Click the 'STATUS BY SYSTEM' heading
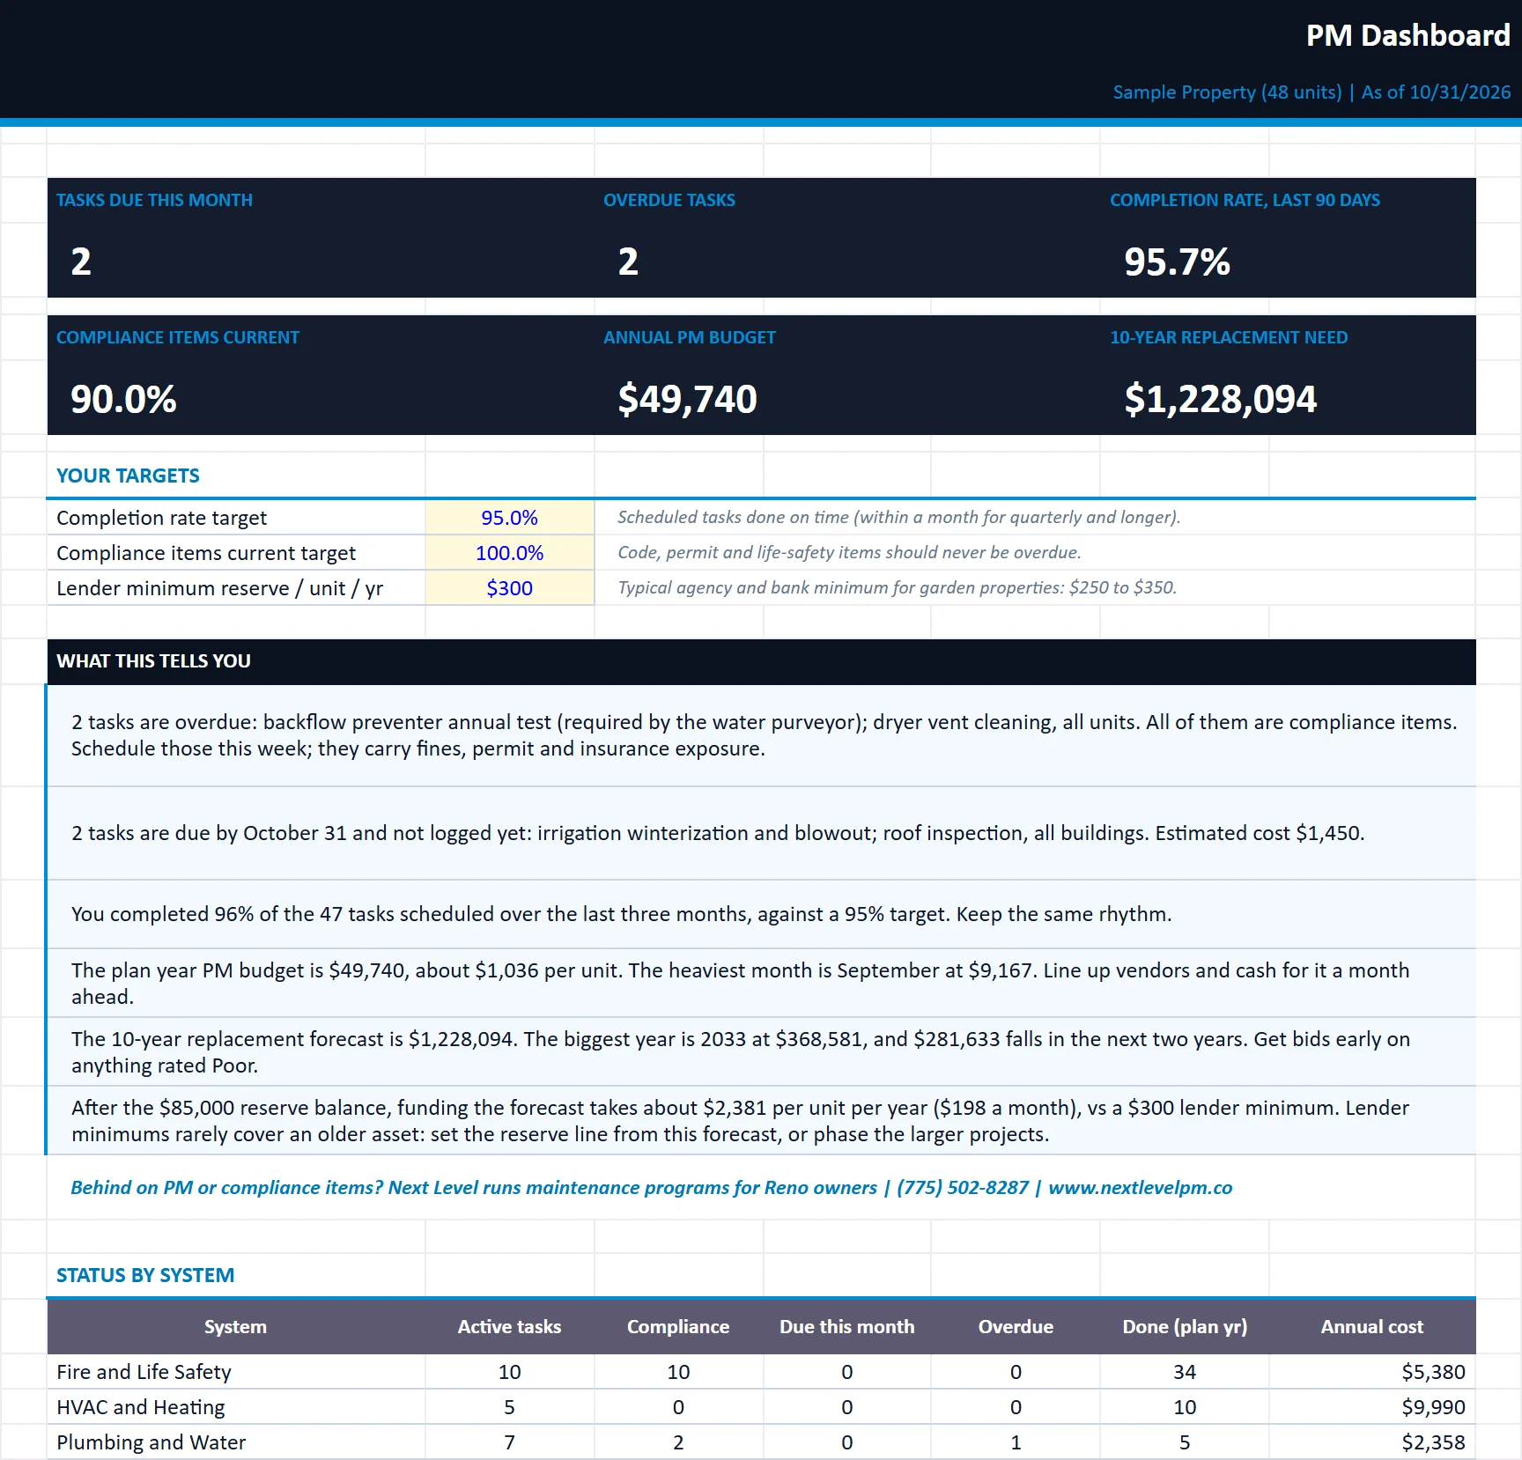 click(x=145, y=1275)
